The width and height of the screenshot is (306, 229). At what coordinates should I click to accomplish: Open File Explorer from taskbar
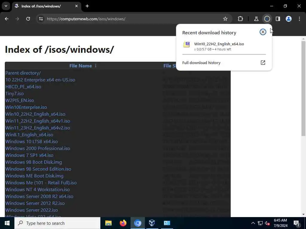pyautogui.click(x=108, y=223)
